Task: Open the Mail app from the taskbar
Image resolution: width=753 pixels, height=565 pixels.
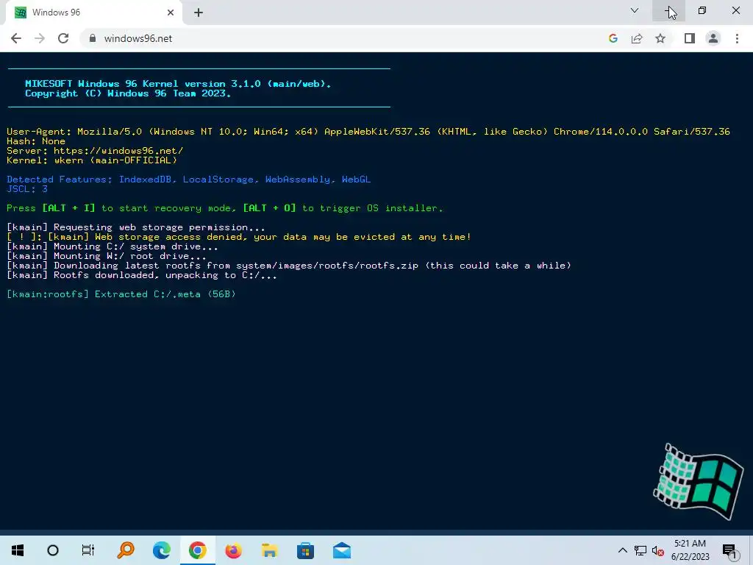Action: point(341,550)
